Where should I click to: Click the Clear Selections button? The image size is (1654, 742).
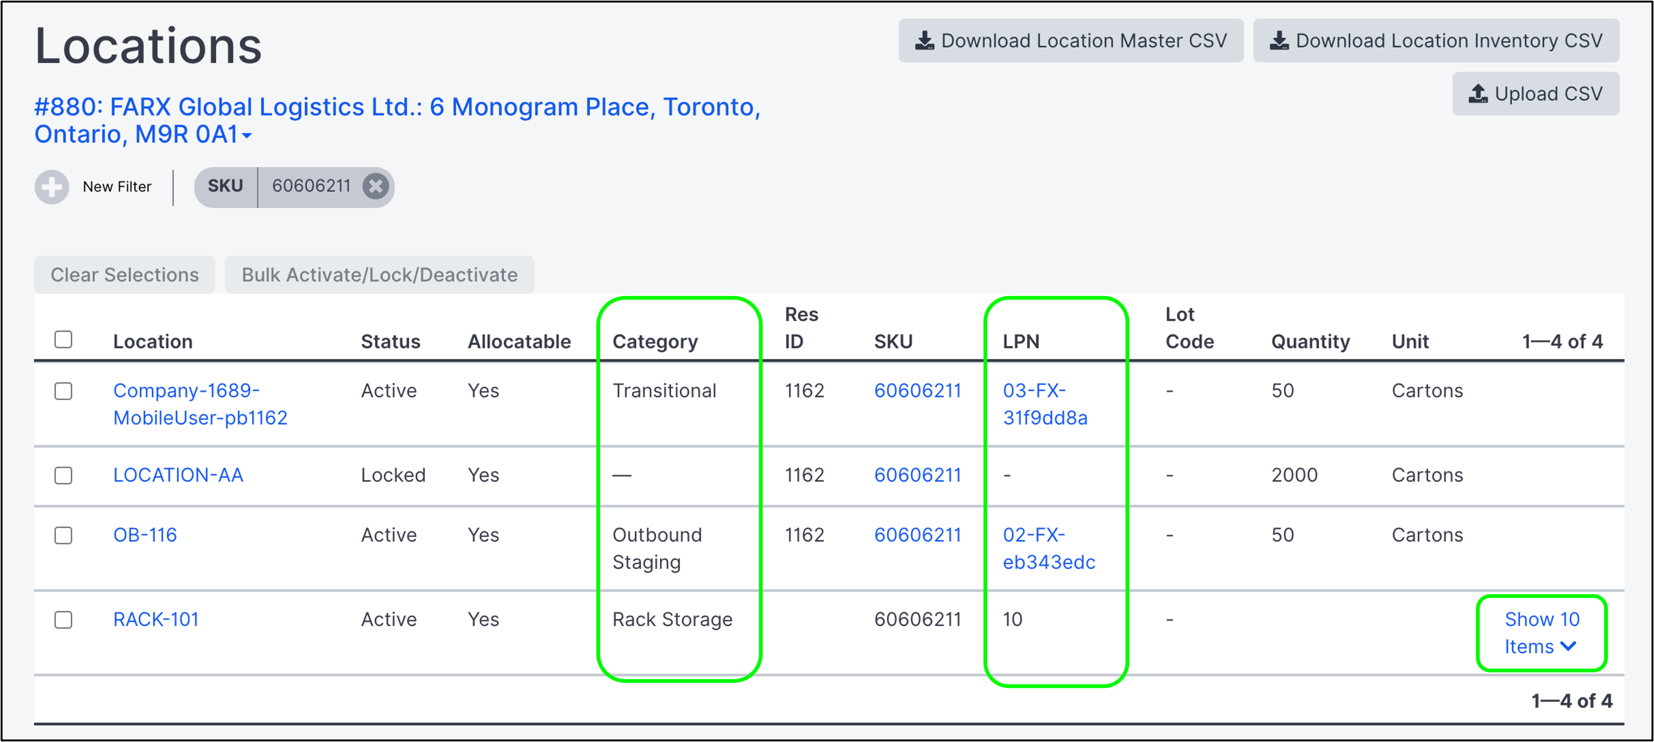pyautogui.click(x=125, y=274)
